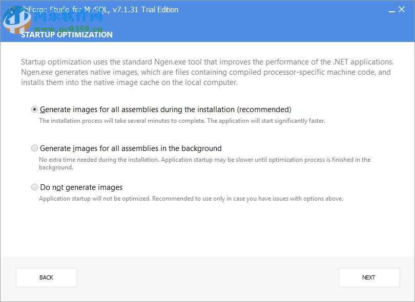Viewport: 415px width, 302px height.
Task: Minimize the installer window
Action: coord(391,10)
